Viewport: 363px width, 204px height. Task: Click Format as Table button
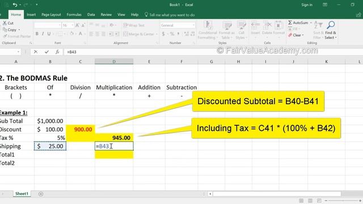pos(227,30)
